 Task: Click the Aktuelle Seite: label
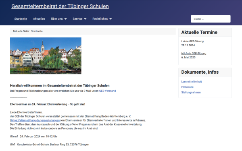[21, 31]
